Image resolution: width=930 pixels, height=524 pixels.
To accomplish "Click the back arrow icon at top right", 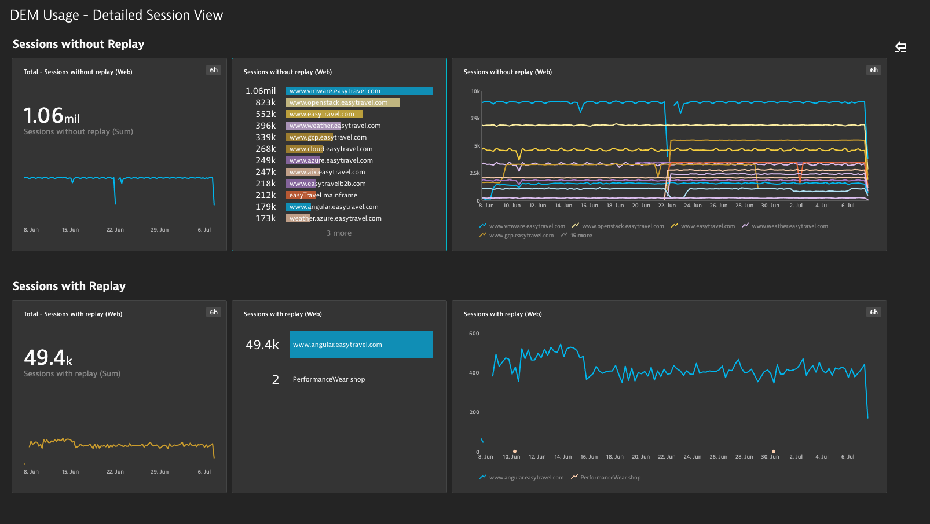I will [x=900, y=47].
